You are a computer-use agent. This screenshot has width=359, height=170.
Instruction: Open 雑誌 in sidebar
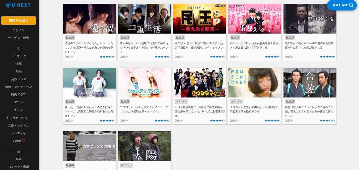point(19,159)
